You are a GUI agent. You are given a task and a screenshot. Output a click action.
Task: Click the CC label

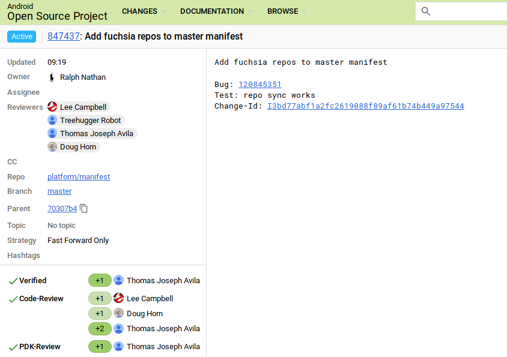pyautogui.click(x=12, y=162)
